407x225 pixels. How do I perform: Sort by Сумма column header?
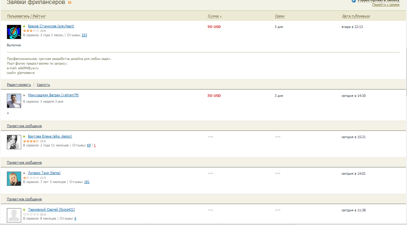(x=215, y=16)
